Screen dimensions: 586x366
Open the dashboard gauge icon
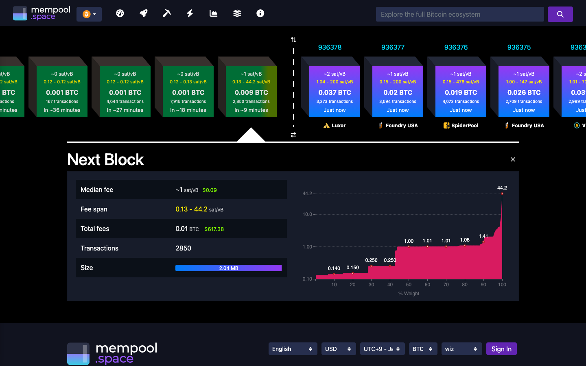click(120, 13)
